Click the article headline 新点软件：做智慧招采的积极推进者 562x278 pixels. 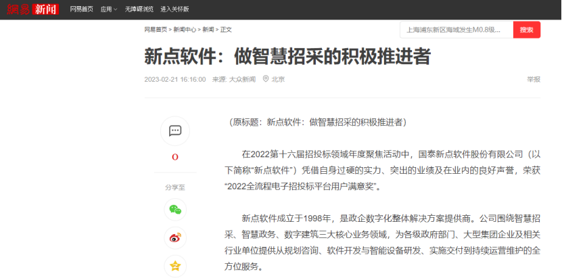[x=287, y=57]
